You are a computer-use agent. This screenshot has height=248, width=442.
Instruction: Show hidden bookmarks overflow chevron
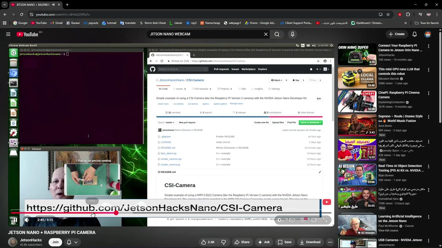click(405, 23)
